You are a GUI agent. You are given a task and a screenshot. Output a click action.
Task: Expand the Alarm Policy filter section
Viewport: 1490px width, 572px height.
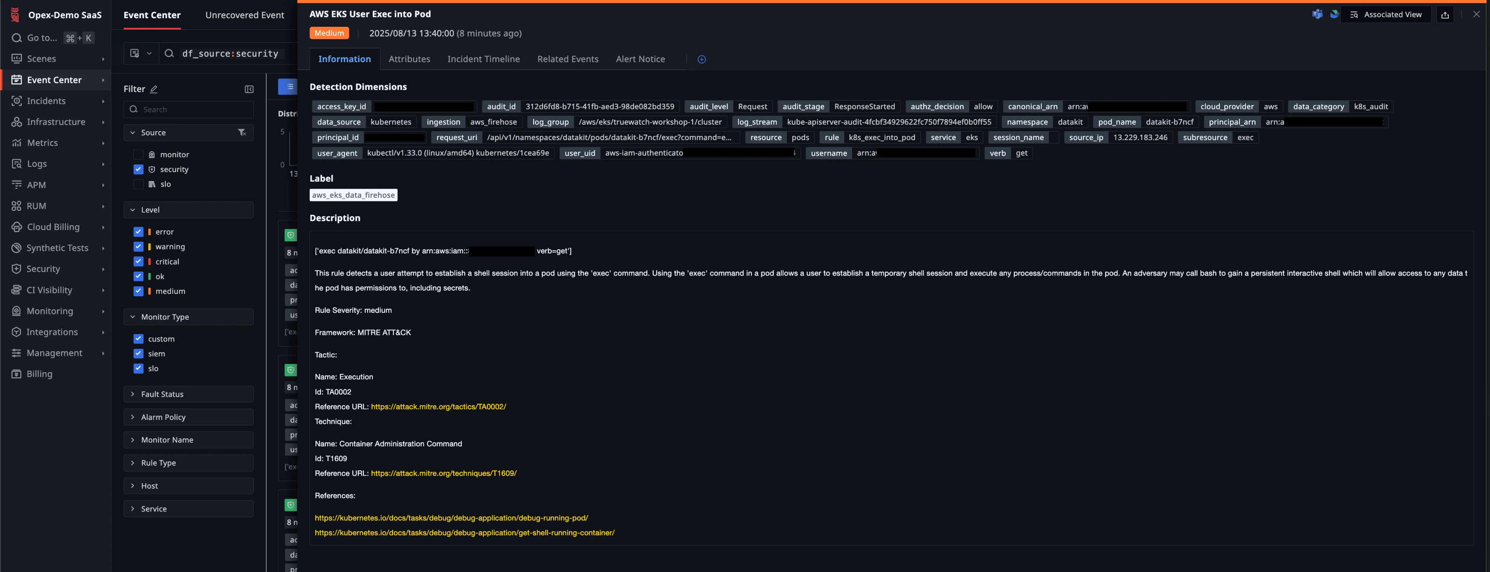(x=163, y=417)
